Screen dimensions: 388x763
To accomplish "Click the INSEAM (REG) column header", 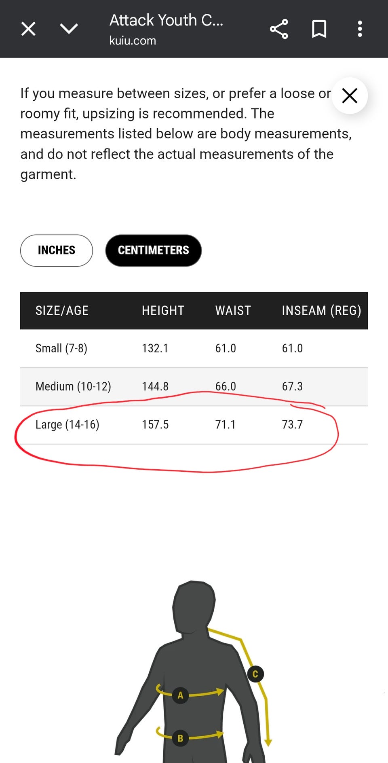I will click(321, 311).
